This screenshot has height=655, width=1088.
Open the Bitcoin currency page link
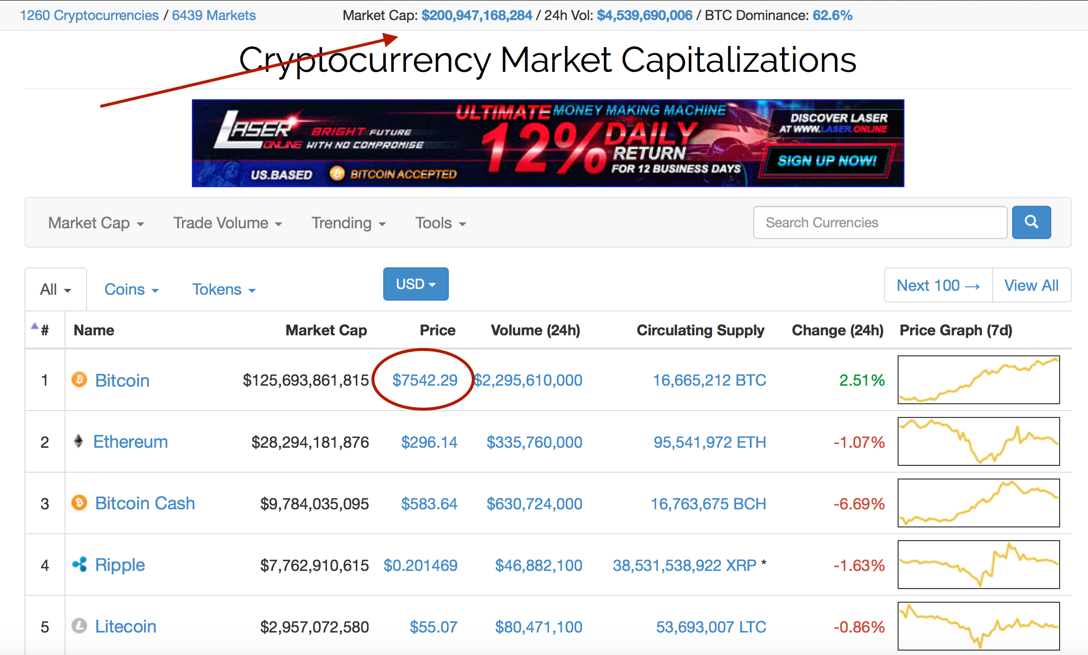pyautogui.click(x=122, y=380)
